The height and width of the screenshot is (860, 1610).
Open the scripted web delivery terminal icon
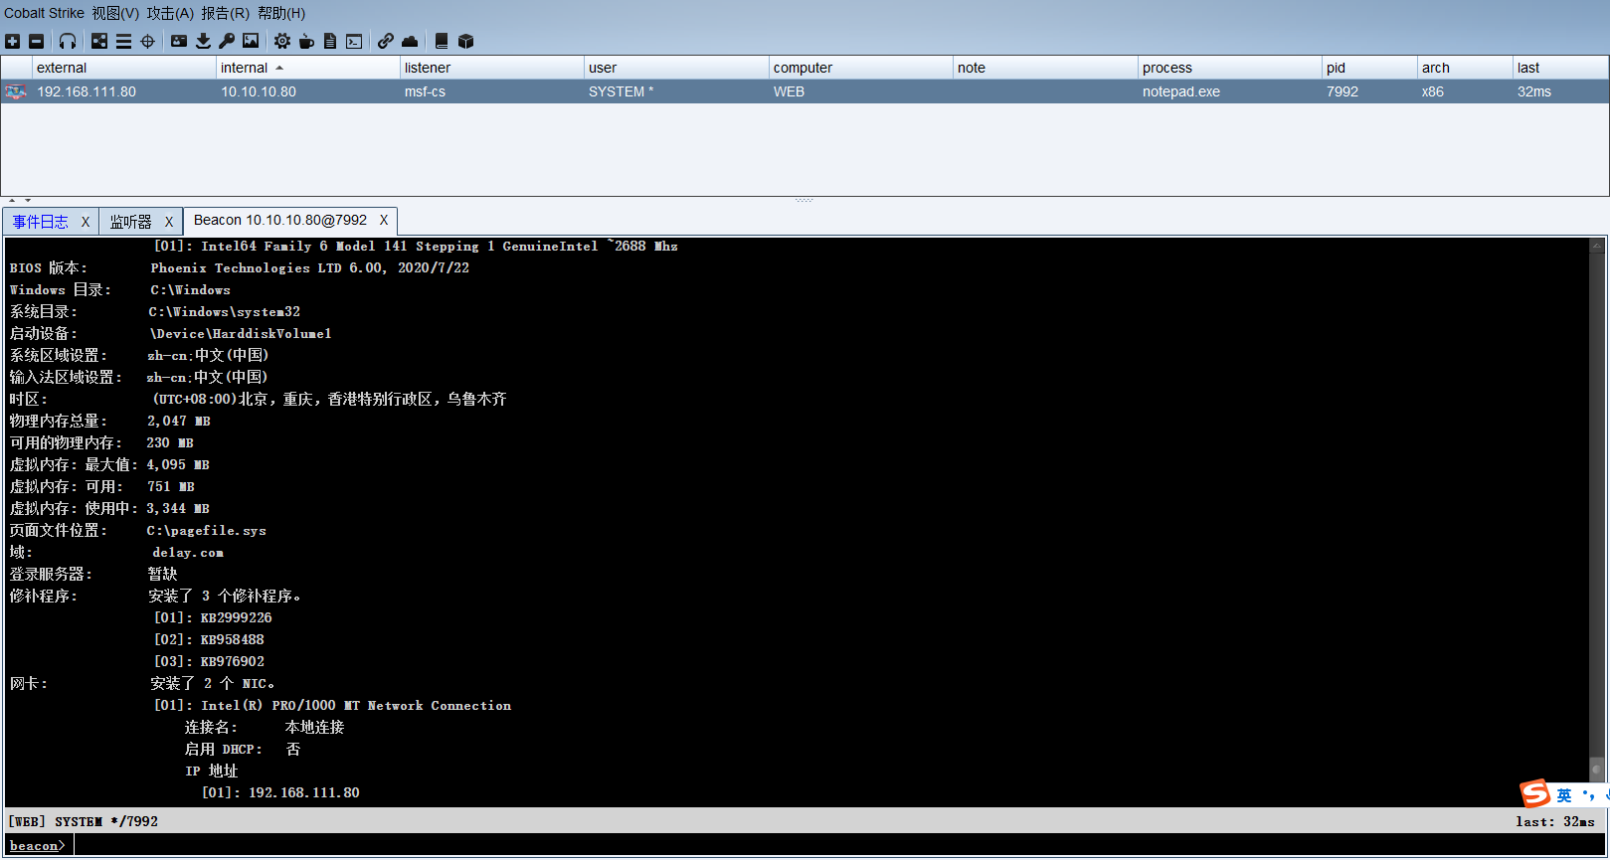354,41
